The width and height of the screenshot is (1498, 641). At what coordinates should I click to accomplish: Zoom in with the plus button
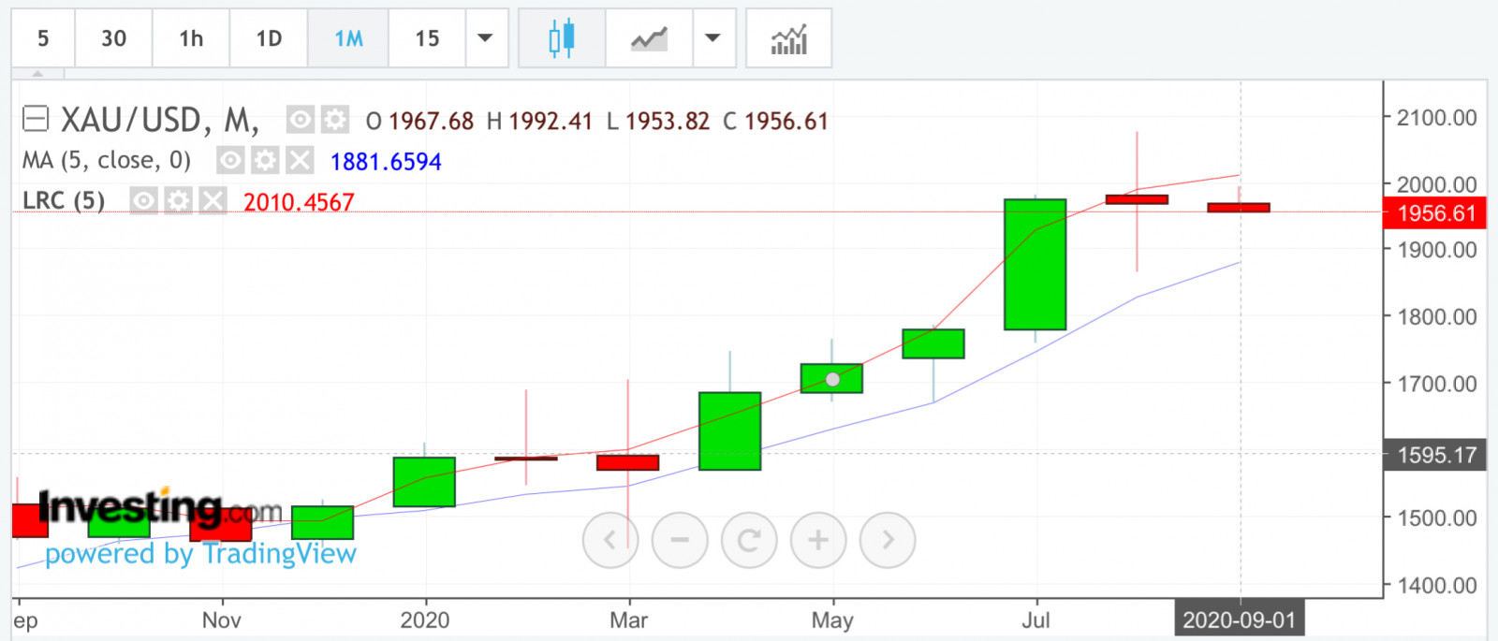tap(818, 540)
